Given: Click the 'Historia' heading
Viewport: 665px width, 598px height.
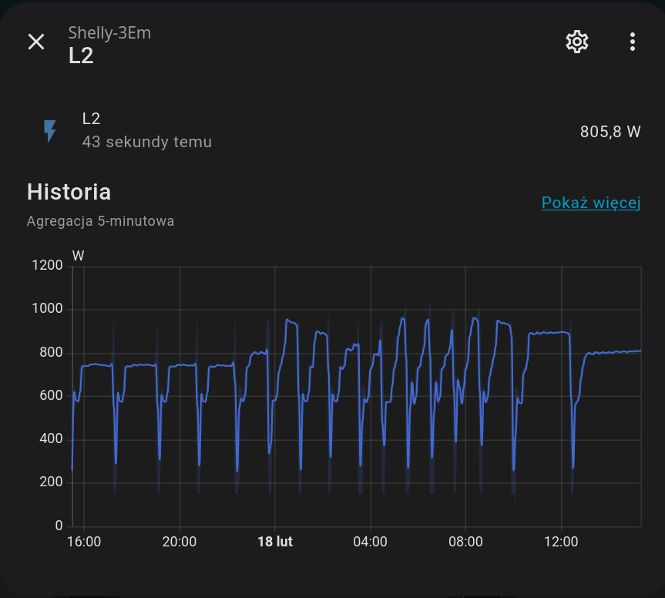Looking at the screenshot, I should [x=69, y=192].
